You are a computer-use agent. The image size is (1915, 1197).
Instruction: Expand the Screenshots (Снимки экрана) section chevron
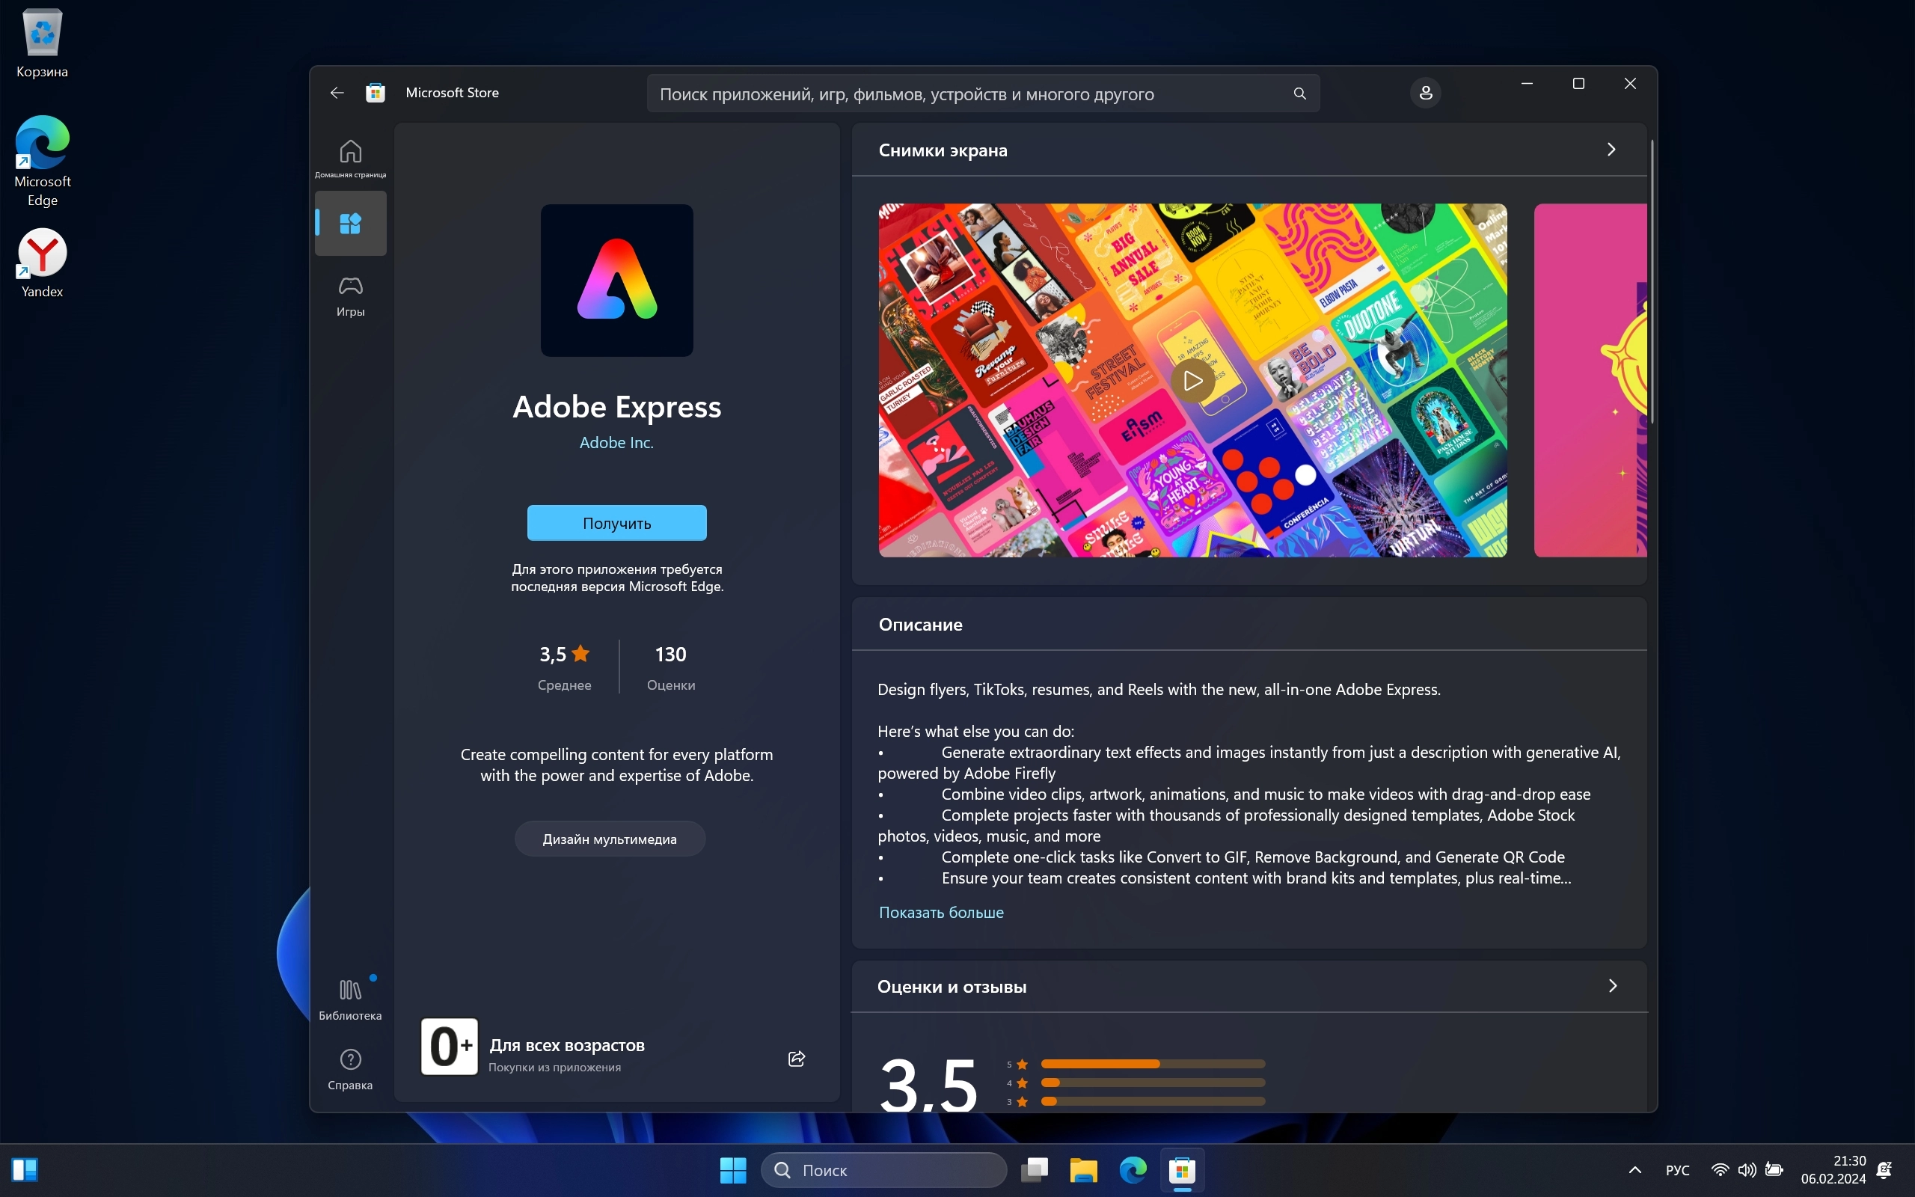1611,150
